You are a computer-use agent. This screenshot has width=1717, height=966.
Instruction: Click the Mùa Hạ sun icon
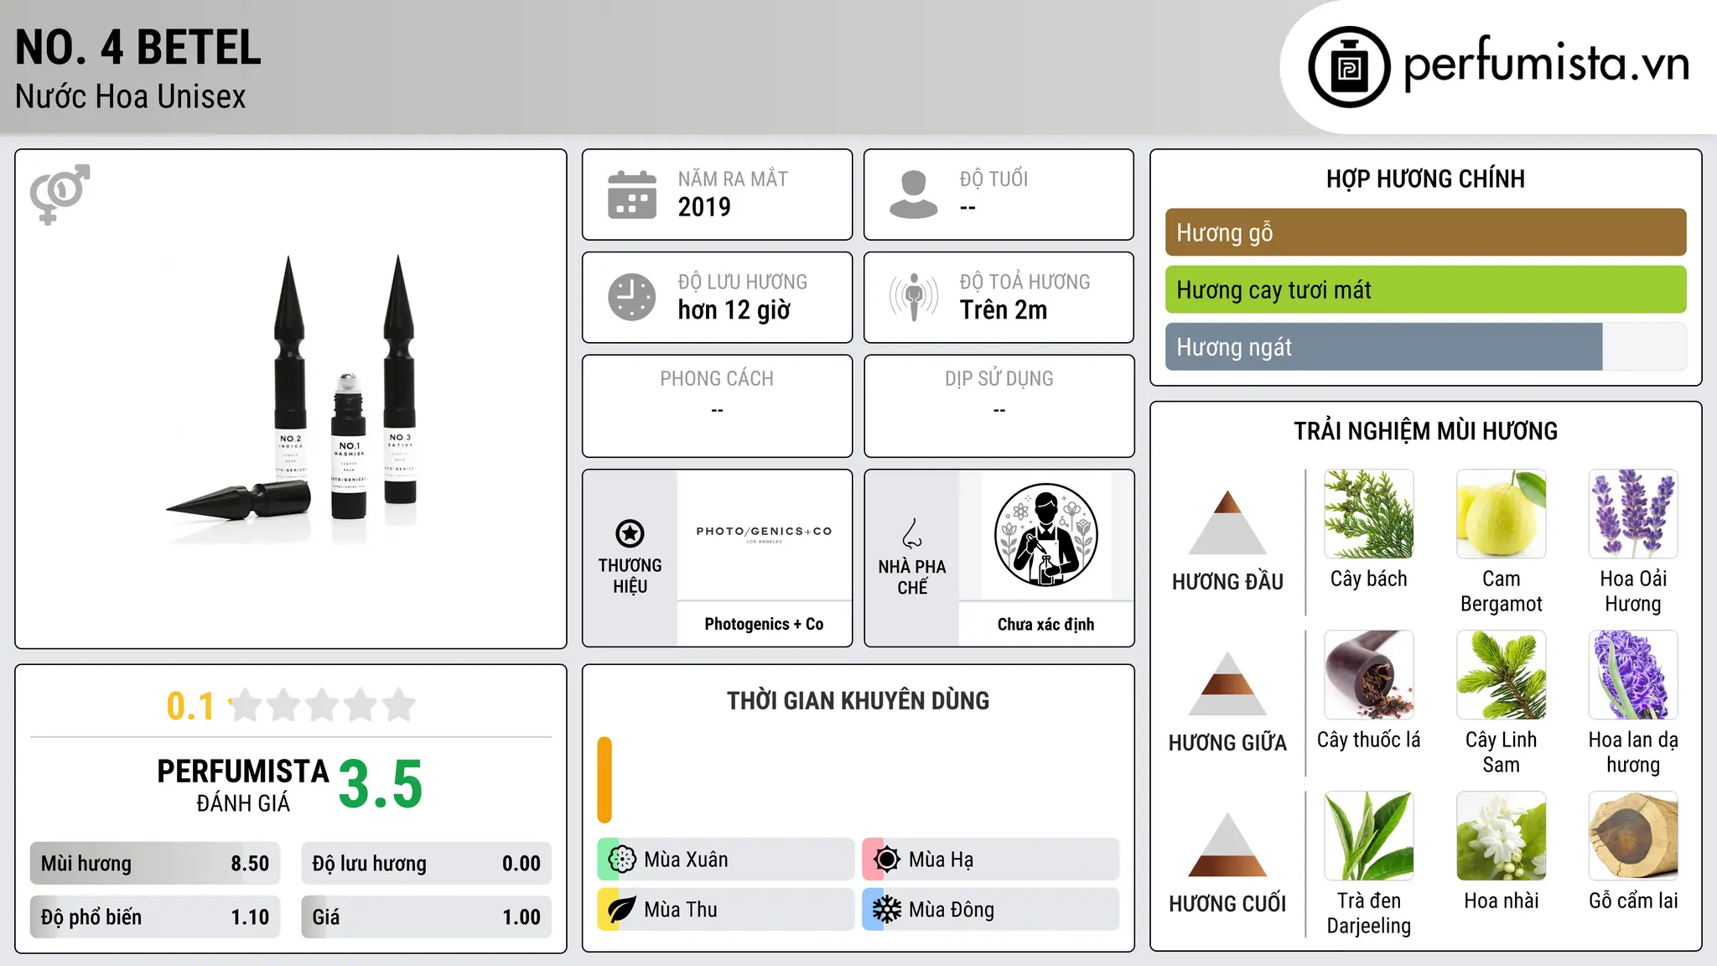point(887,860)
